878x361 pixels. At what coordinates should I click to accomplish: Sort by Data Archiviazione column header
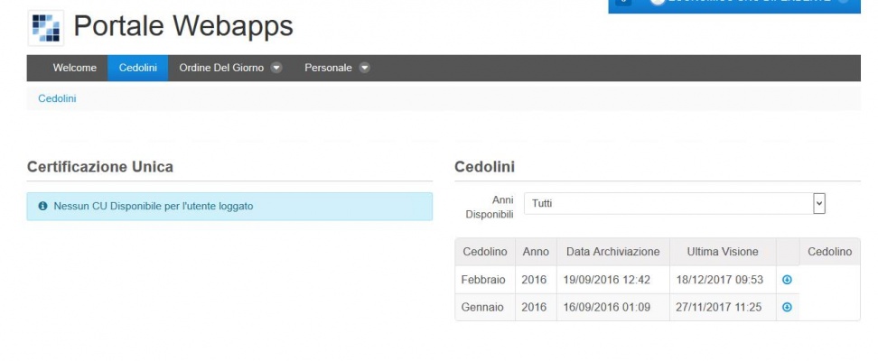[612, 251]
